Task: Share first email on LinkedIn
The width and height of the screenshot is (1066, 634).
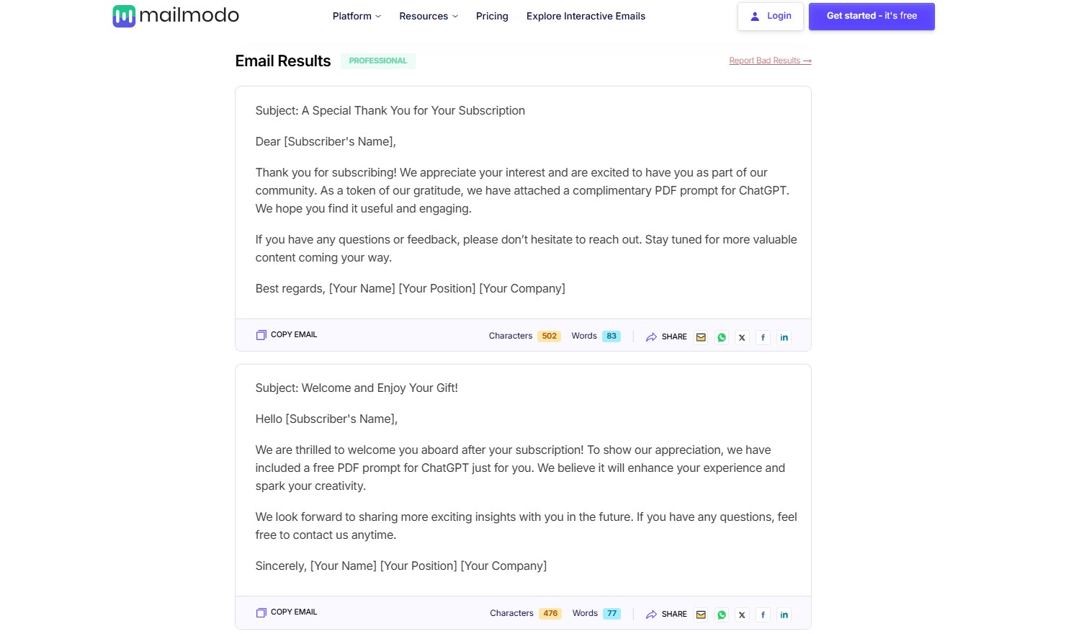Action: (784, 337)
